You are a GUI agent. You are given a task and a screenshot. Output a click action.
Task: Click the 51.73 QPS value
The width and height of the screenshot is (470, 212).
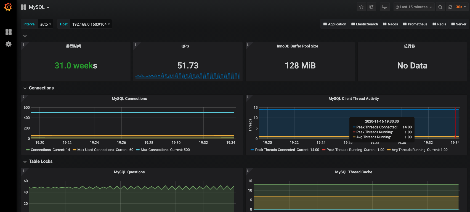188,65
